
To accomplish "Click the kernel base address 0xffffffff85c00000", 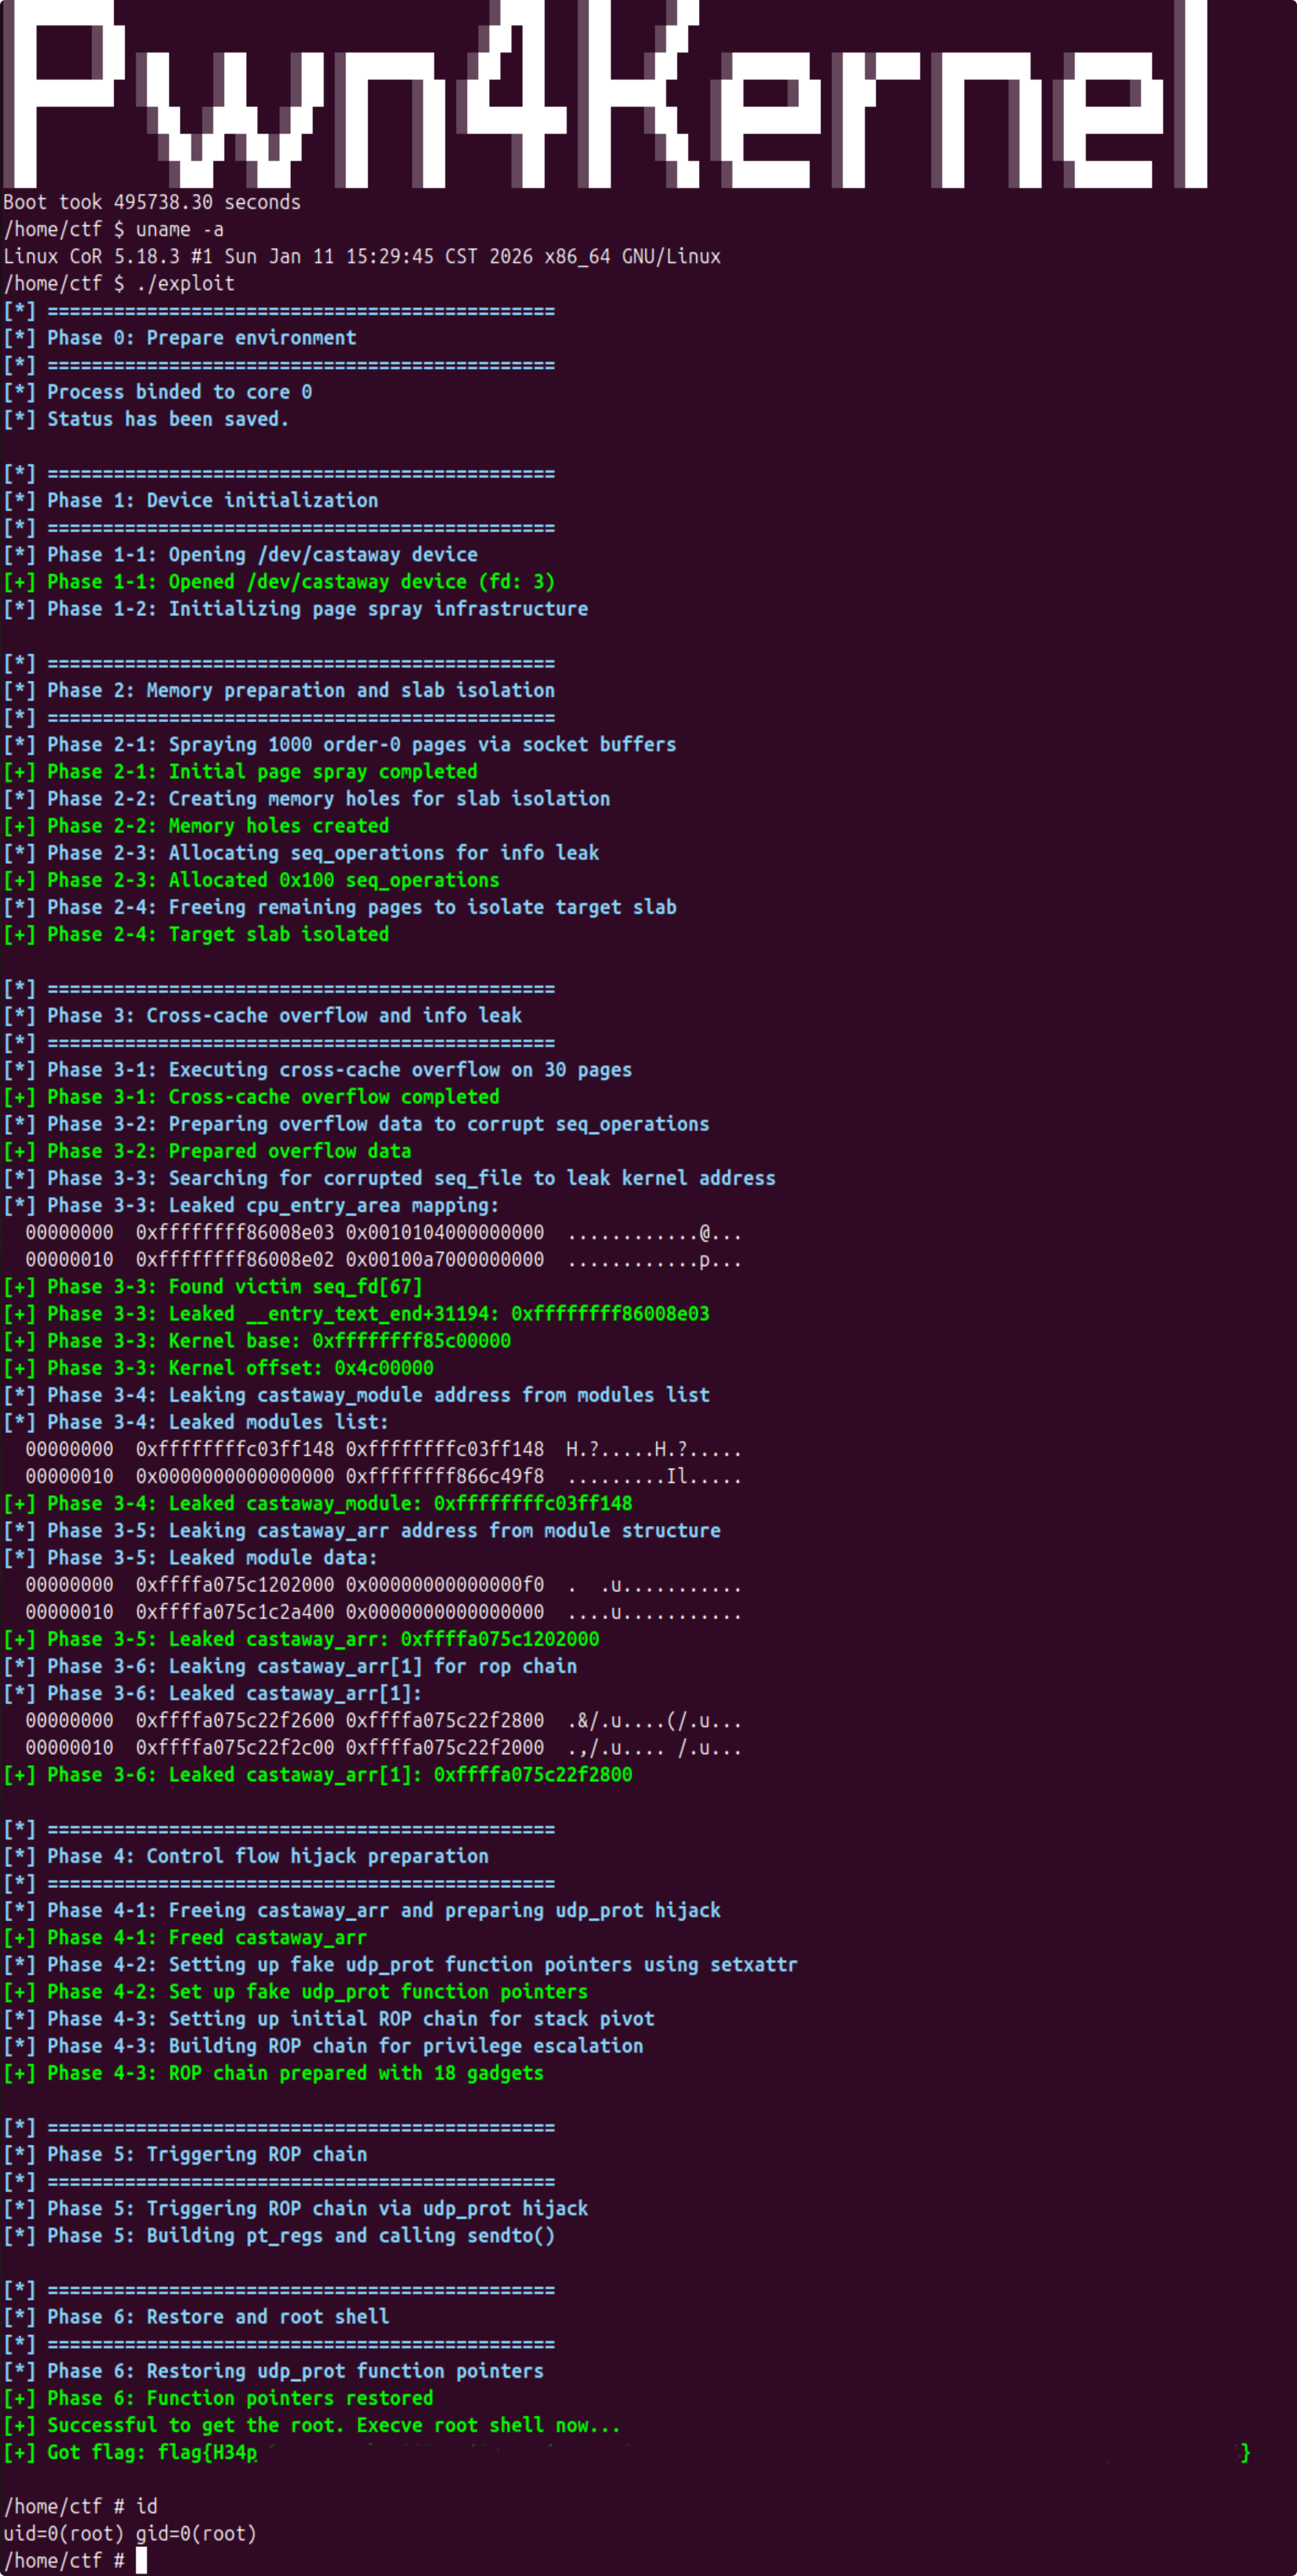I will [x=411, y=1341].
